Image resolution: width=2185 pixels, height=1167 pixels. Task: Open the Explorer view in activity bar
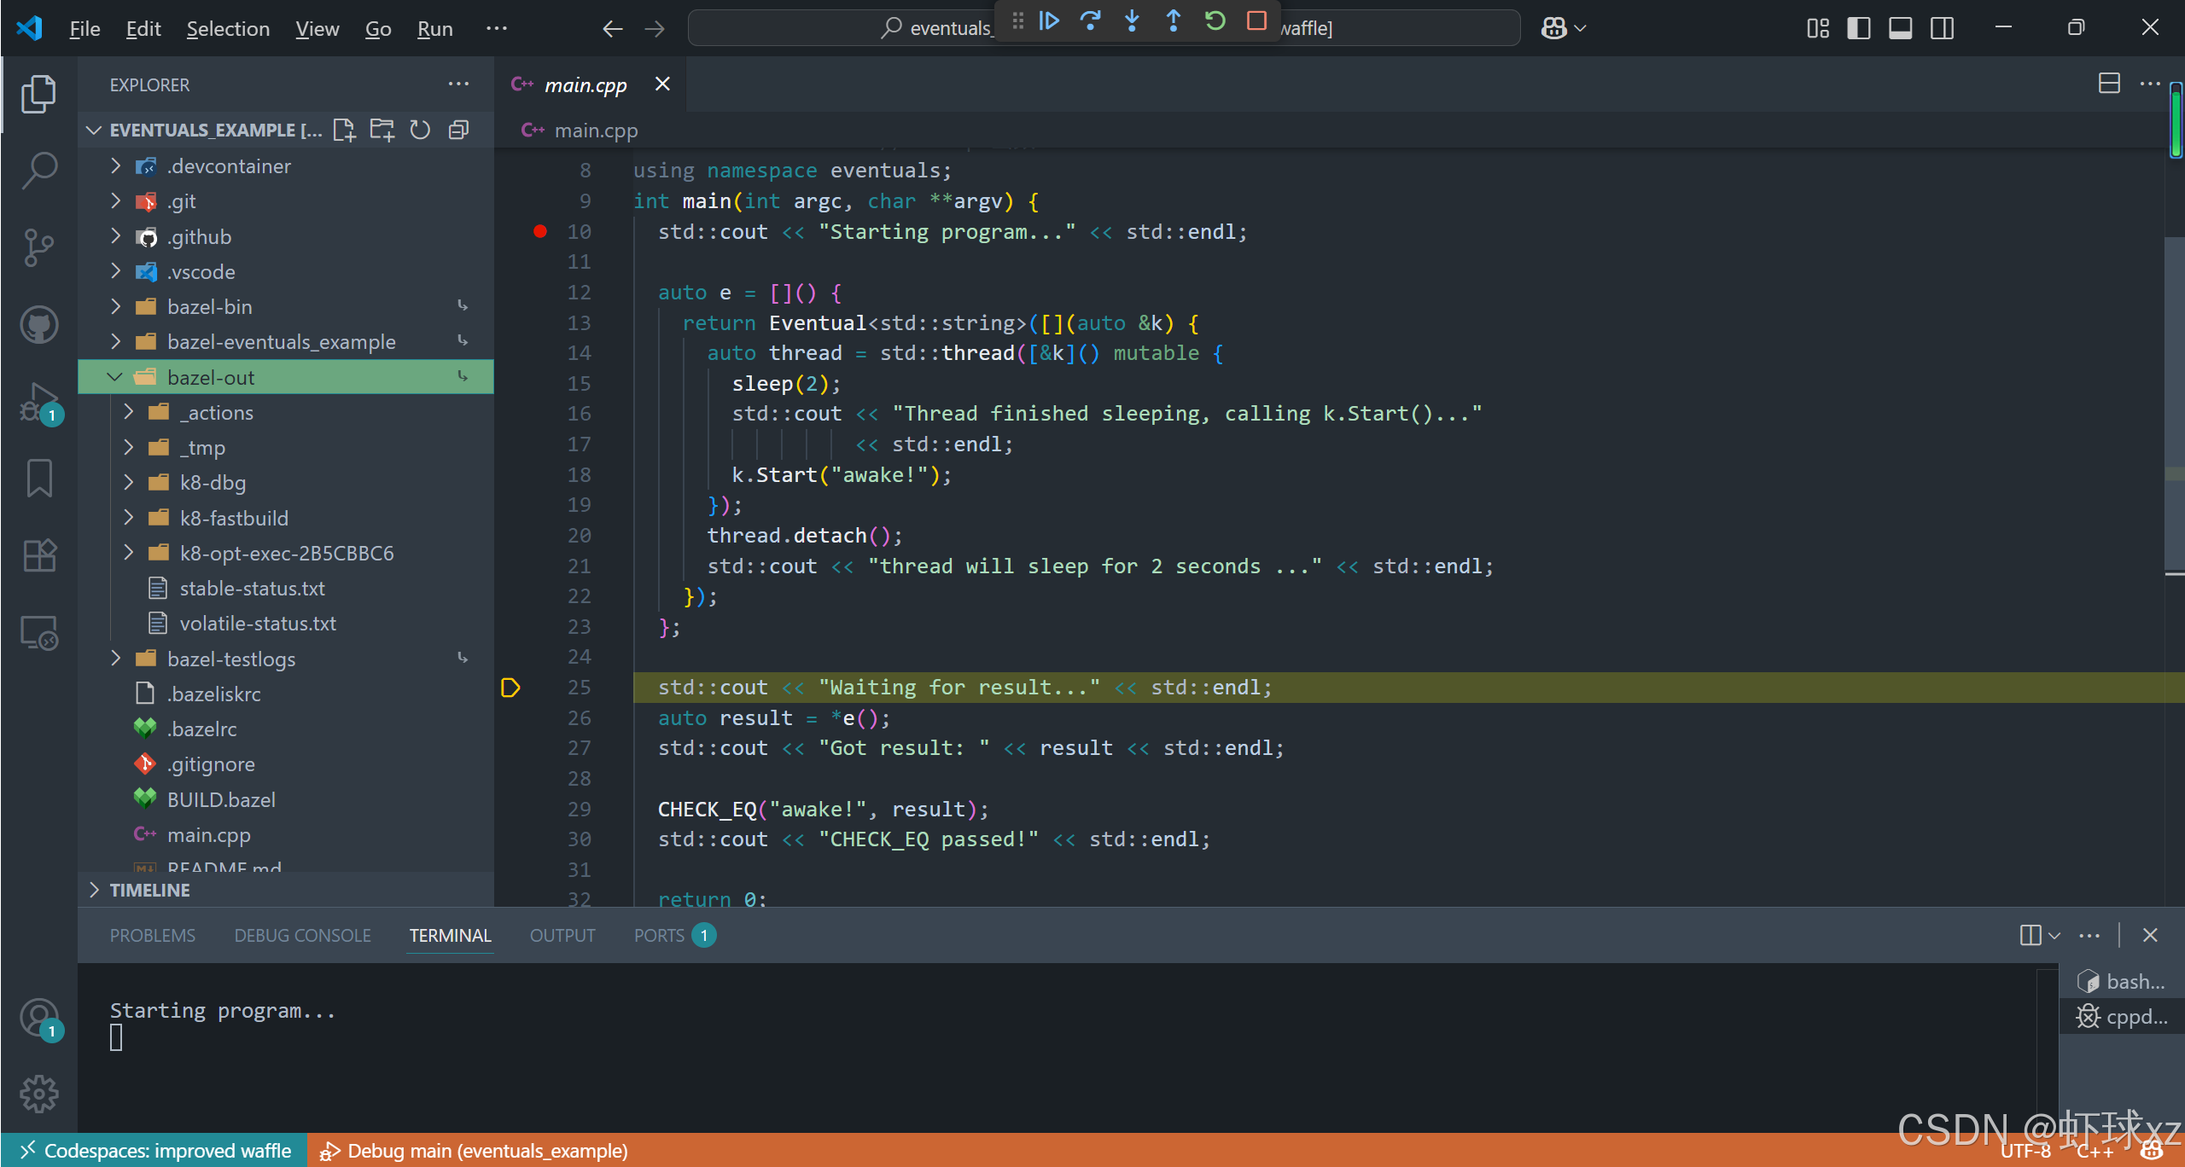(x=38, y=94)
